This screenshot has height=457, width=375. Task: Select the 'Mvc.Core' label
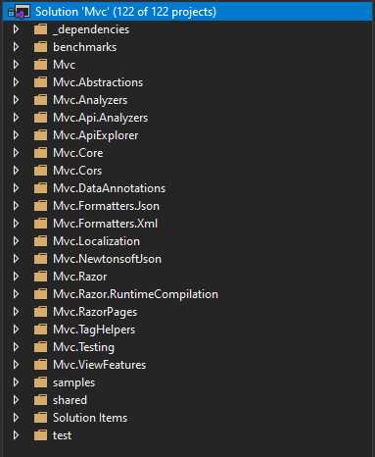(78, 153)
